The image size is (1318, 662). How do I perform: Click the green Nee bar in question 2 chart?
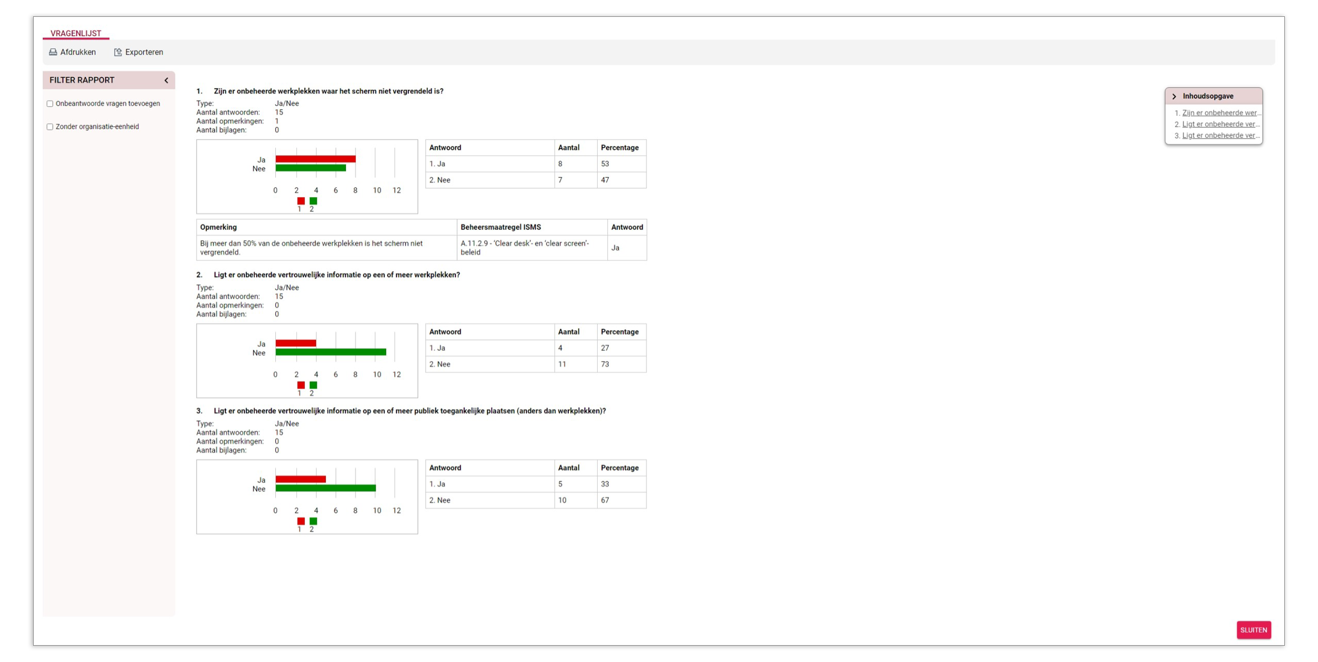330,352
